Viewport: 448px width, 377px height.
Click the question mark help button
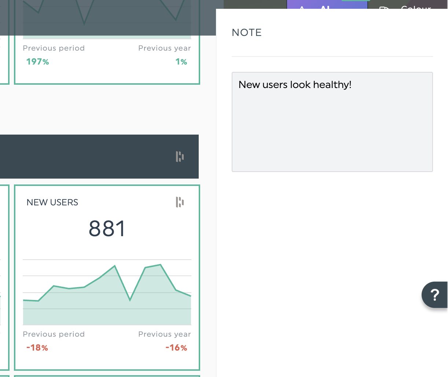(x=435, y=294)
